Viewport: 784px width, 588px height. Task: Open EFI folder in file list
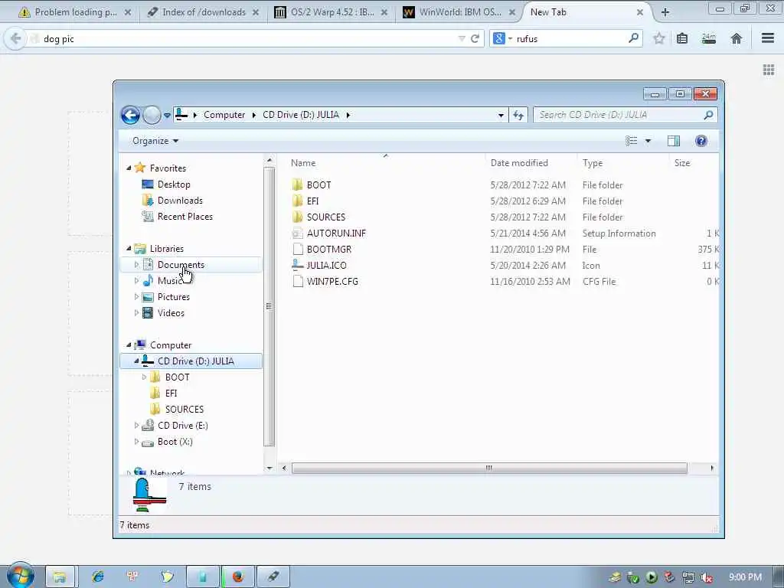tap(313, 201)
